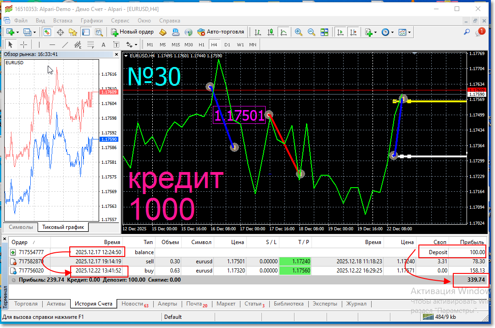Viewport: 495px width, 328px height.
Task: Open the arrows objects dropdown
Action: pyautogui.click(x=135, y=44)
